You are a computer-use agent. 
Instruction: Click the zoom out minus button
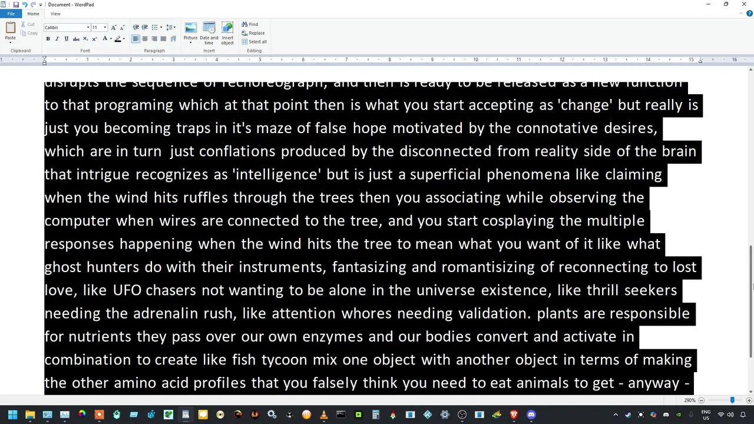(701, 400)
